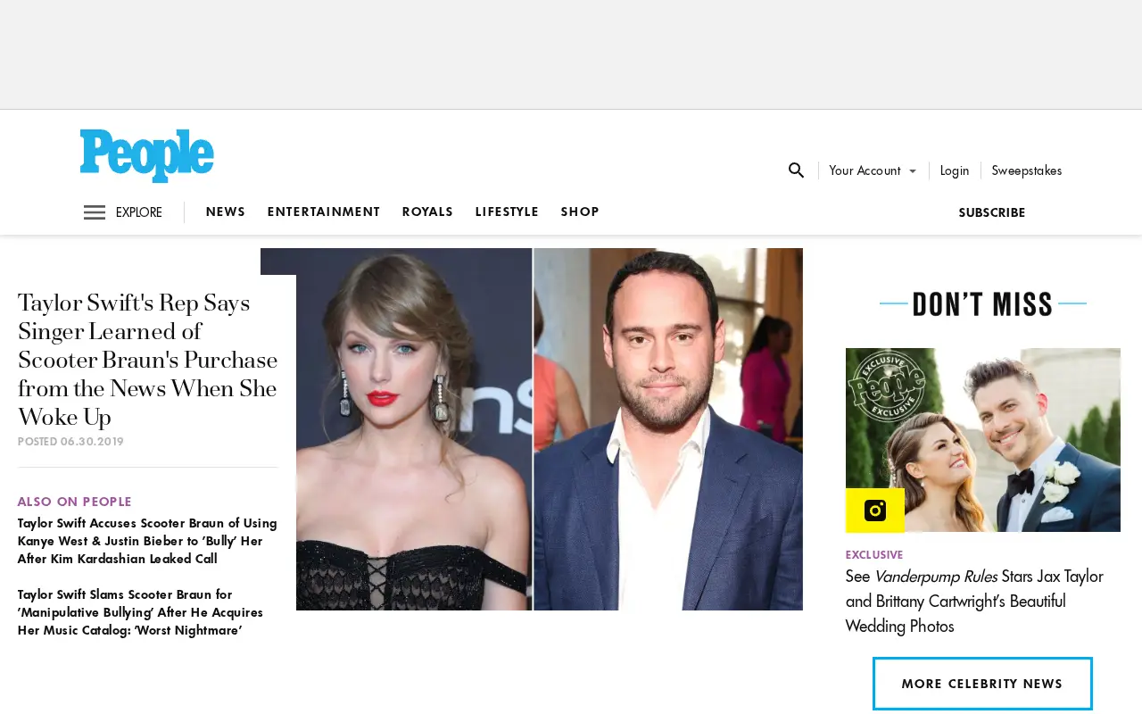
Task: Open Taylor Swift's Rep Says headline article
Action: click(148, 360)
